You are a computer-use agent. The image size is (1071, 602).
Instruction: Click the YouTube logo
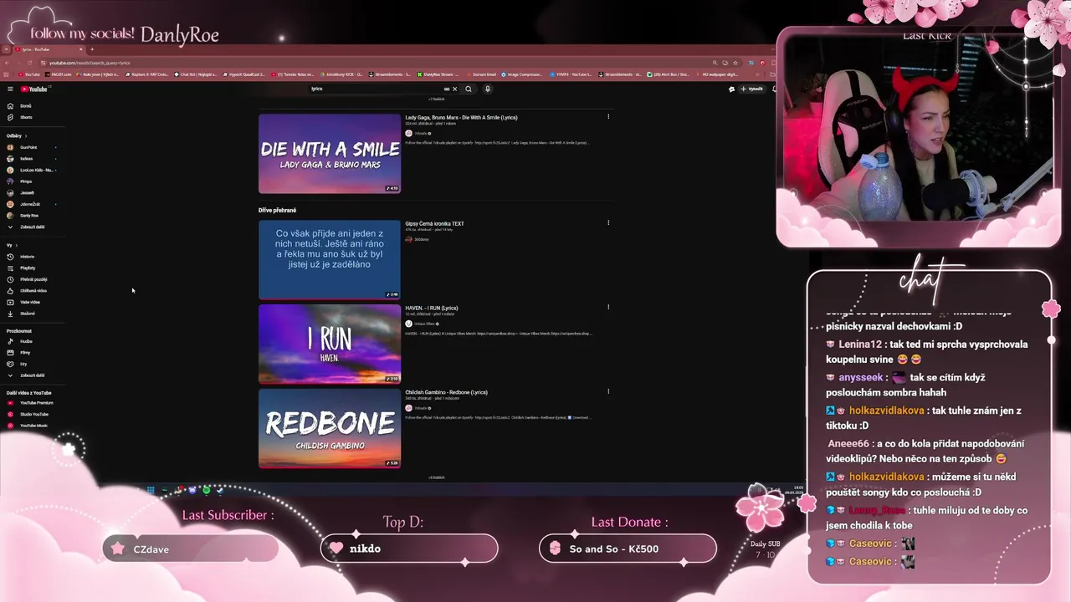coord(35,89)
